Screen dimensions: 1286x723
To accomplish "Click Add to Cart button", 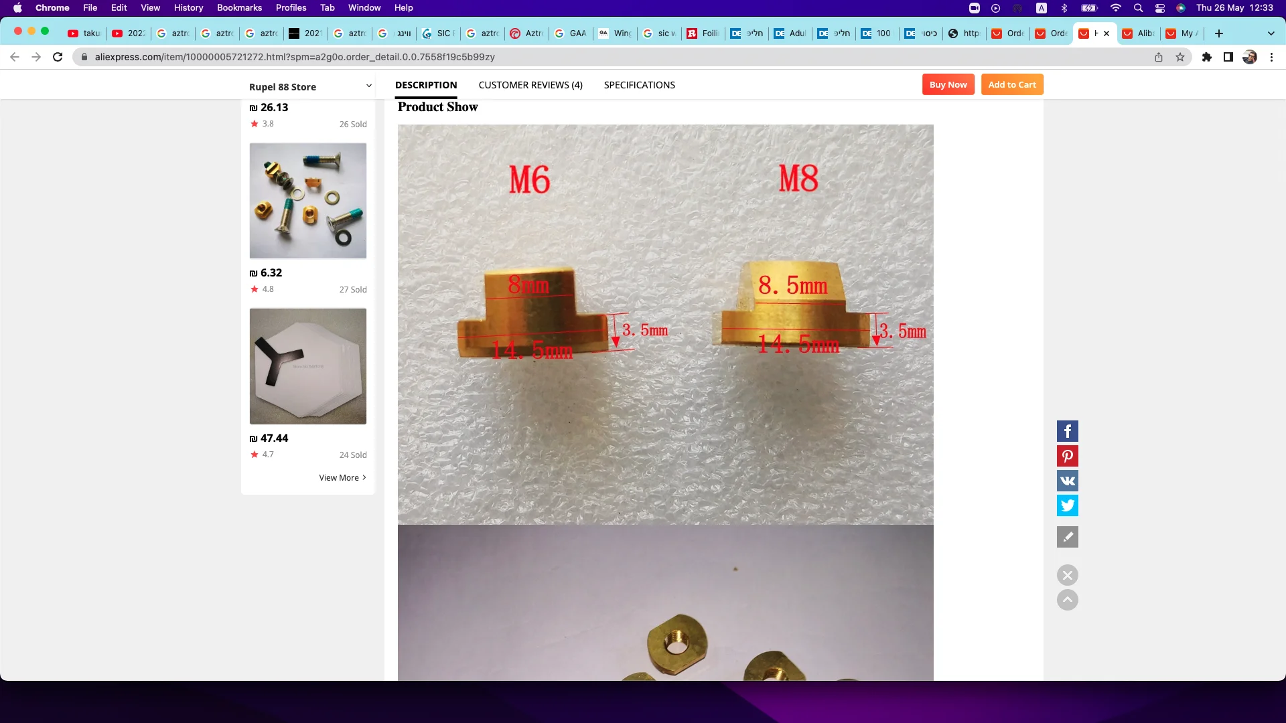I will click(1011, 84).
